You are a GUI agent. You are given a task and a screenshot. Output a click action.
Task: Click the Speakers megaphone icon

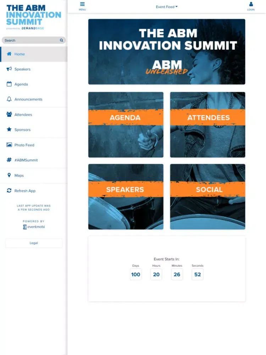pos(9,69)
